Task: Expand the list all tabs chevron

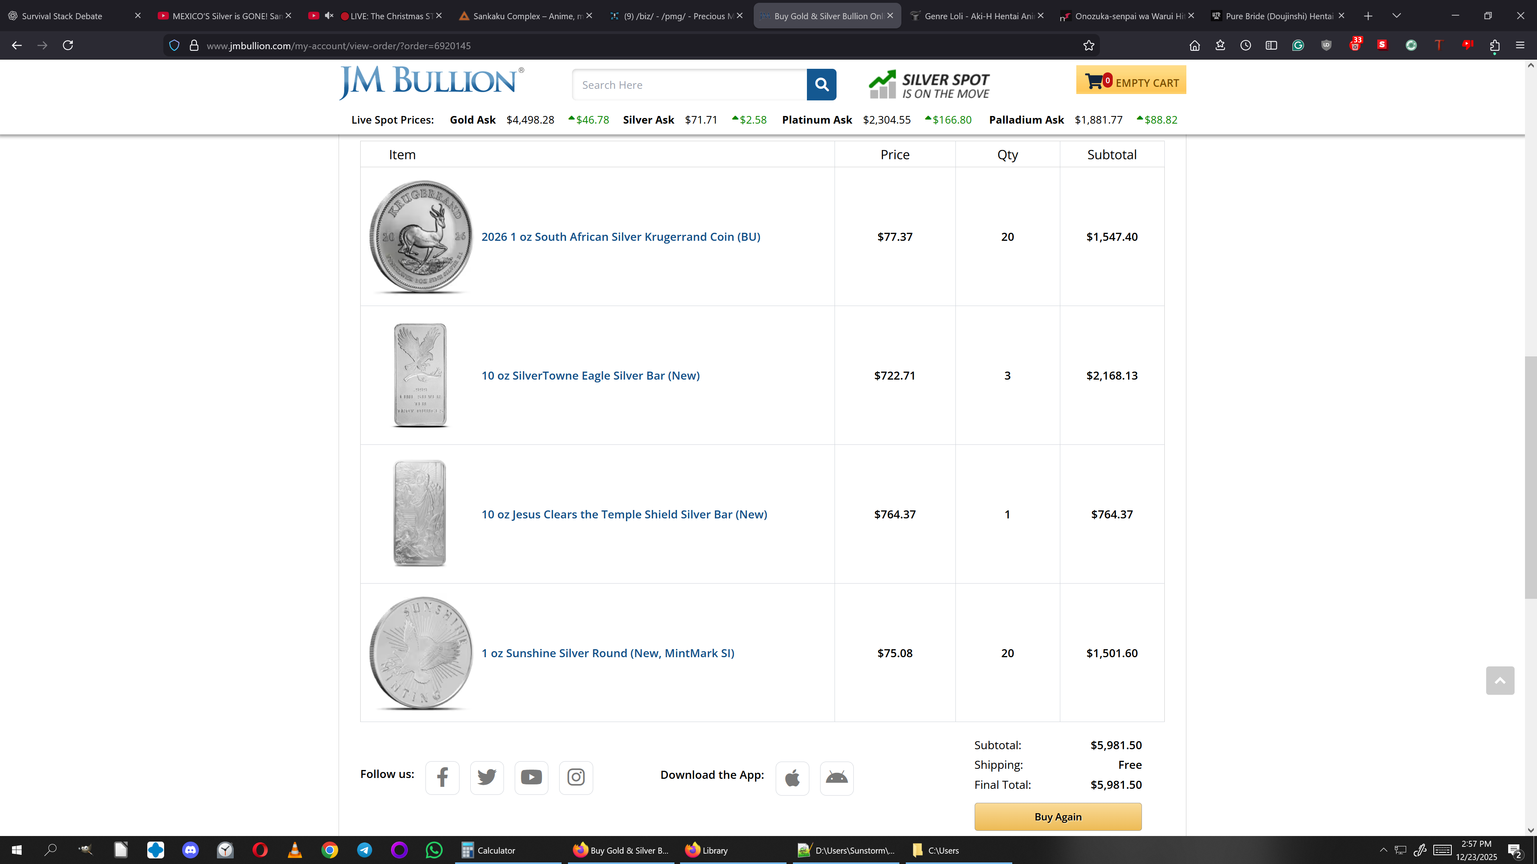Action: click(1396, 16)
